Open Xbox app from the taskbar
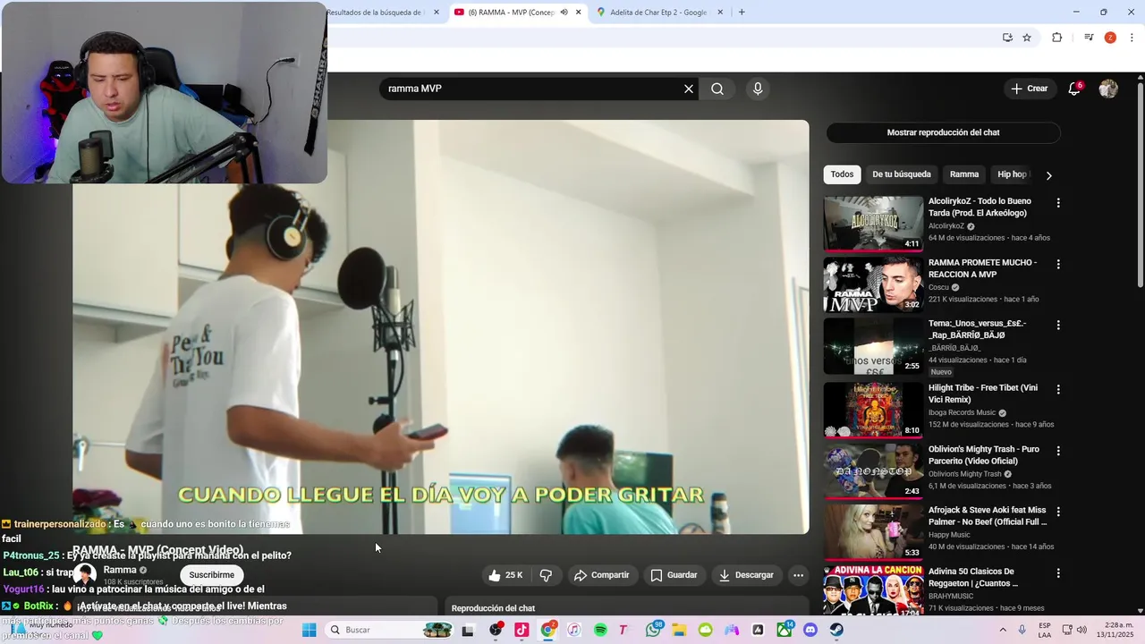The image size is (1145, 644). [785, 630]
